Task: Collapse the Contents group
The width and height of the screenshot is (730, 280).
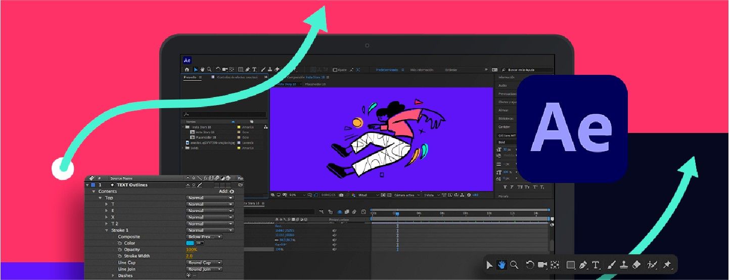Action: click(x=94, y=192)
